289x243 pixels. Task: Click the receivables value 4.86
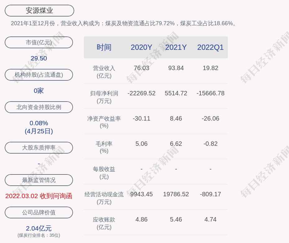point(141,219)
